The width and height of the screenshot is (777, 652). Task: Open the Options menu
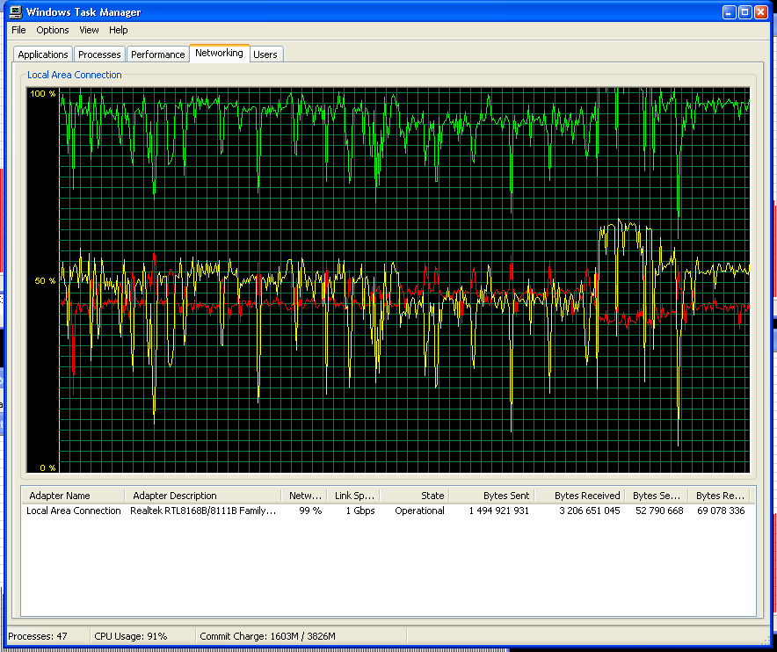coord(53,30)
